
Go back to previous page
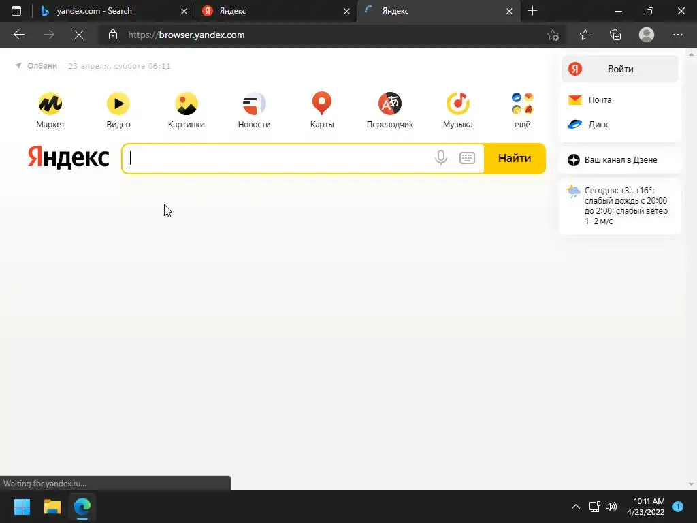18,35
